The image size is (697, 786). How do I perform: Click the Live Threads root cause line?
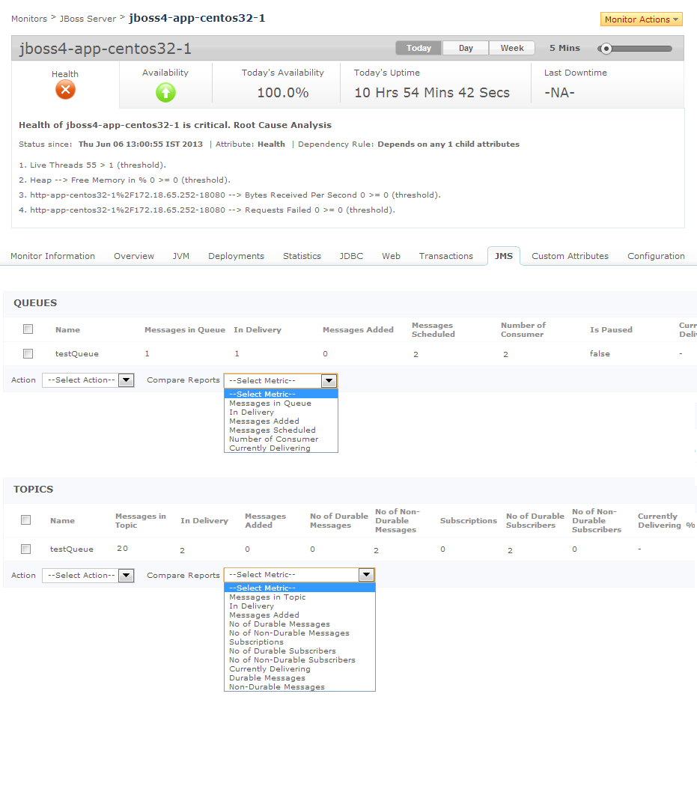pyautogui.click(x=92, y=165)
